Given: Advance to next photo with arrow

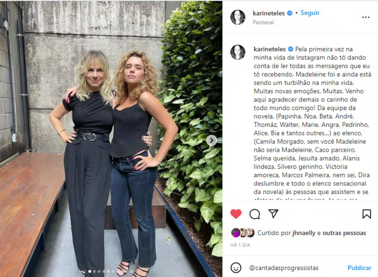Looking at the screenshot, I should [211, 141].
